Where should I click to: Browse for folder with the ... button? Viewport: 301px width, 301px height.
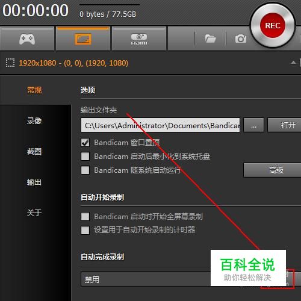(x=253, y=125)
